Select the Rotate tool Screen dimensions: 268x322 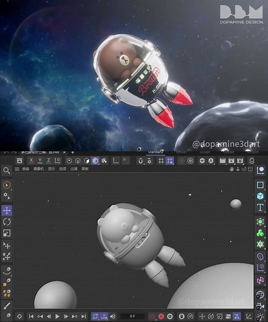7,222
